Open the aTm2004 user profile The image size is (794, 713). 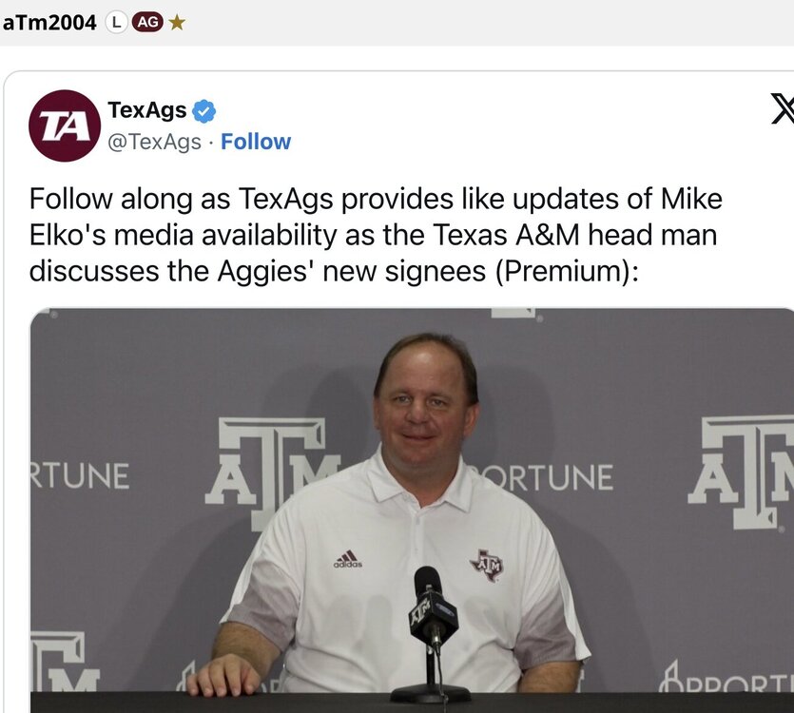click(49, 22)
